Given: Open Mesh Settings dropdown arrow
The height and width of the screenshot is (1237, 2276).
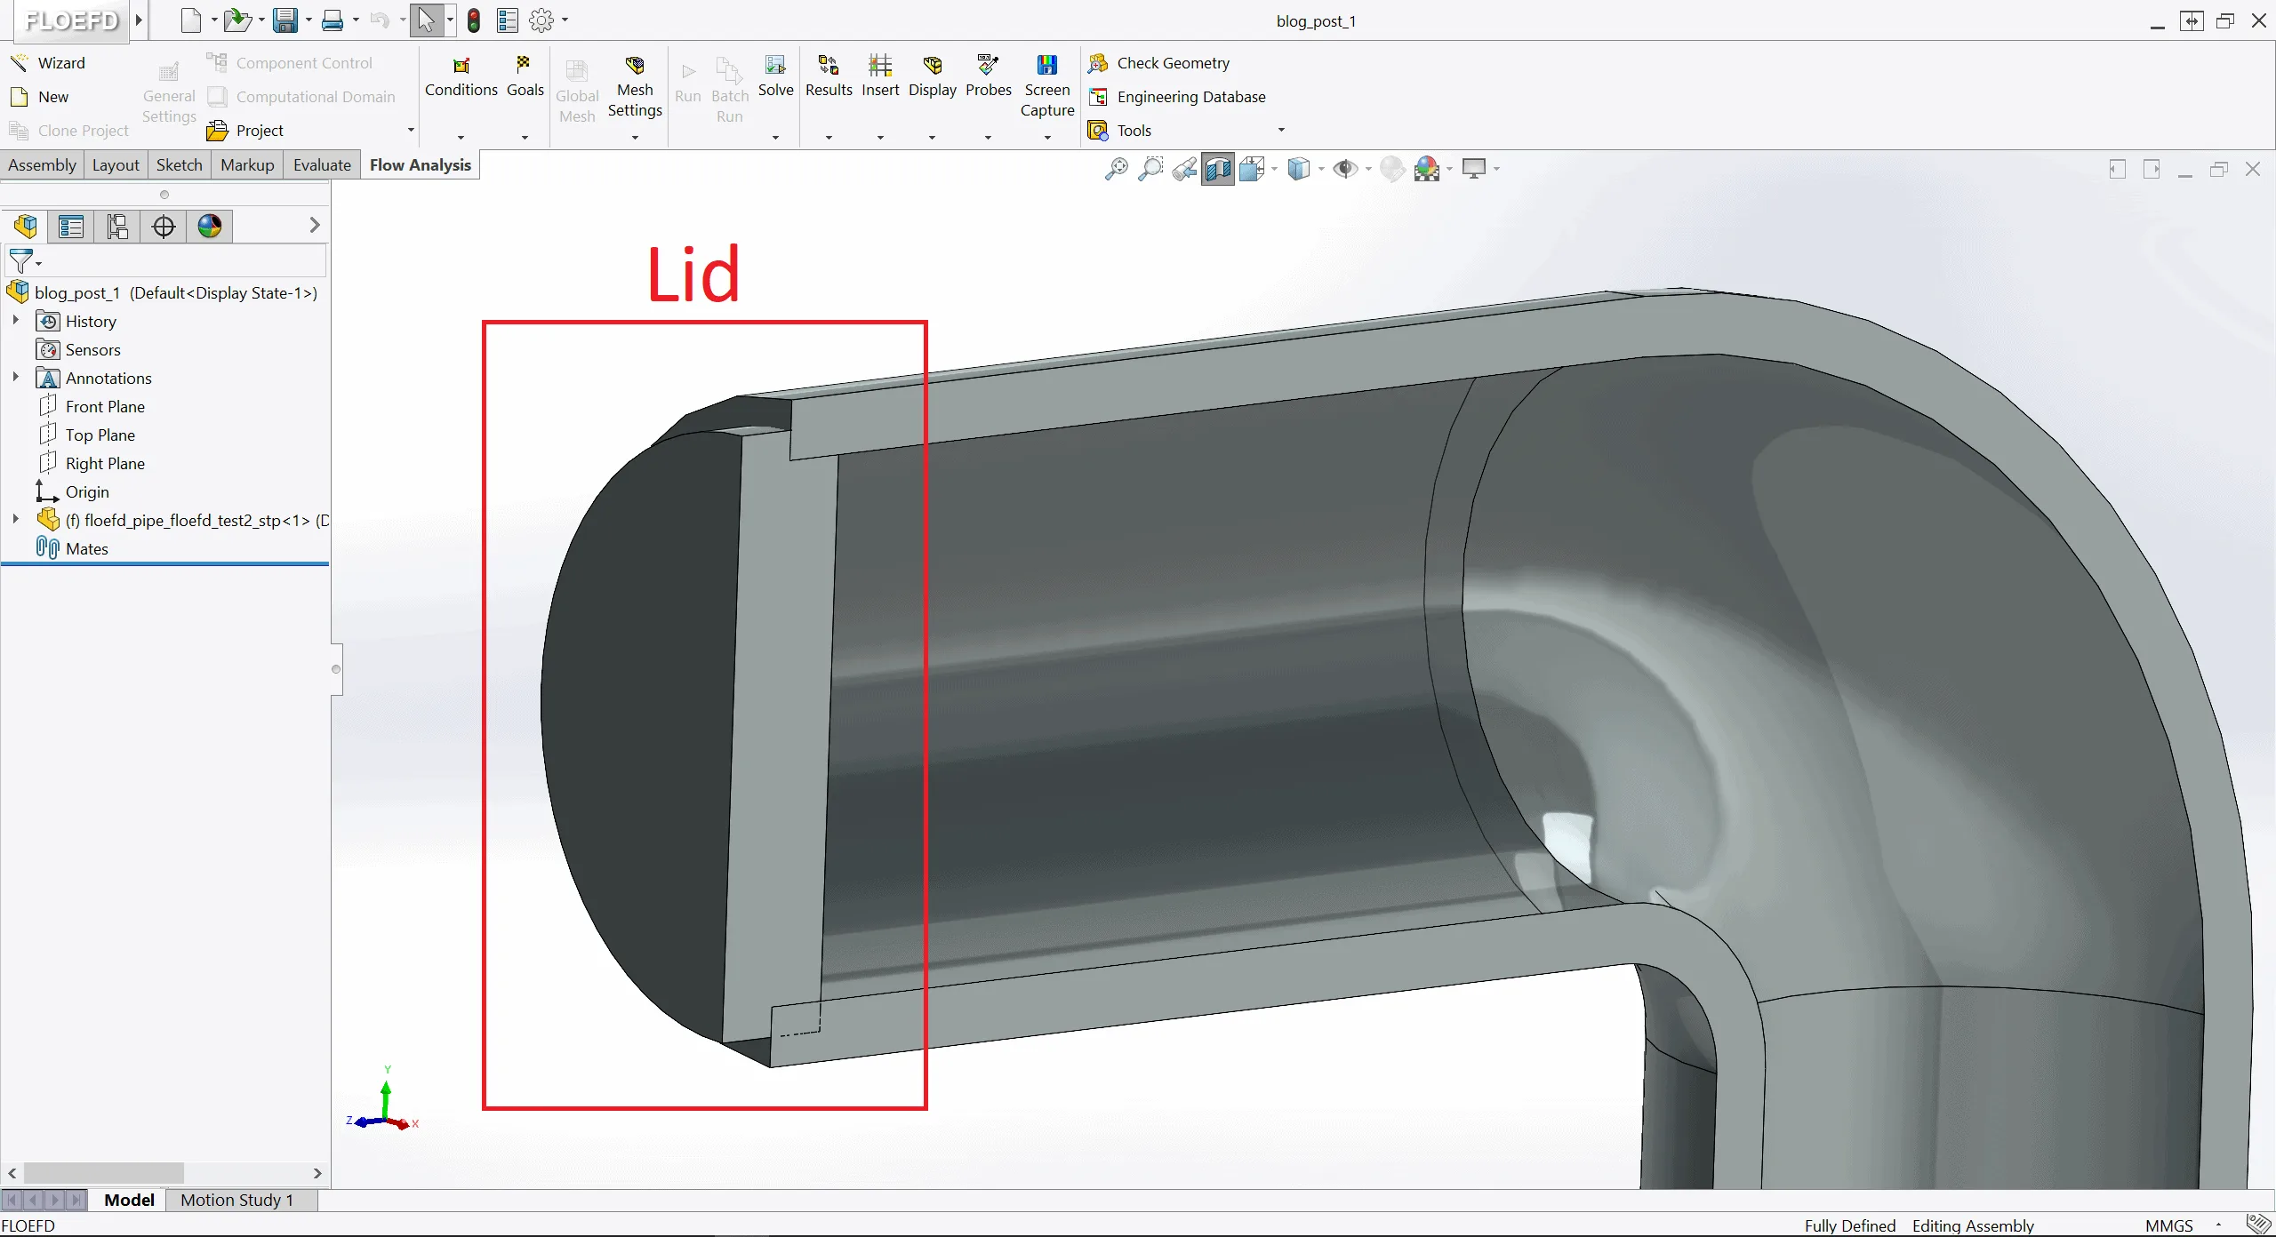Looking at the screenshot, I should click(635, 138).
